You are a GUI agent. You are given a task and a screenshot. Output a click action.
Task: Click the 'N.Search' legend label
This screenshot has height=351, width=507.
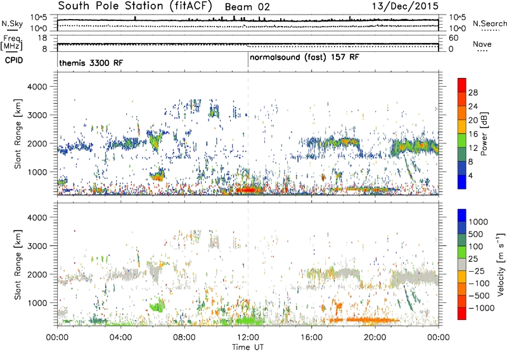489,23
